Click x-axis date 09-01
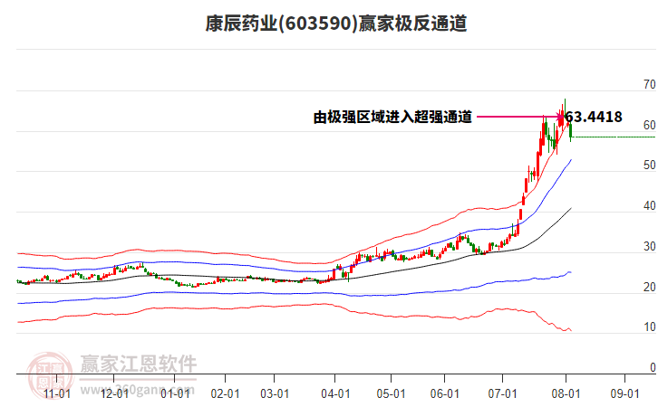Image resolution: width=658 pixels, height=407 pixels. point(624,394)
